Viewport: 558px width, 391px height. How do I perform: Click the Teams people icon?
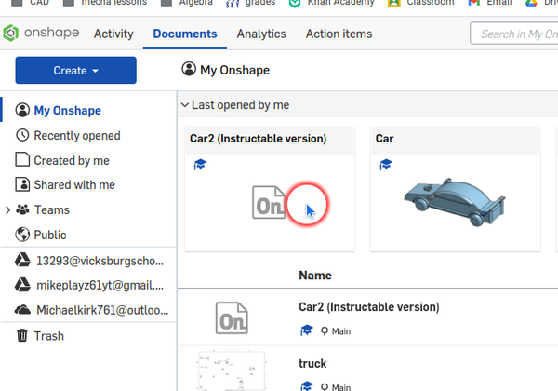[22, 209]
